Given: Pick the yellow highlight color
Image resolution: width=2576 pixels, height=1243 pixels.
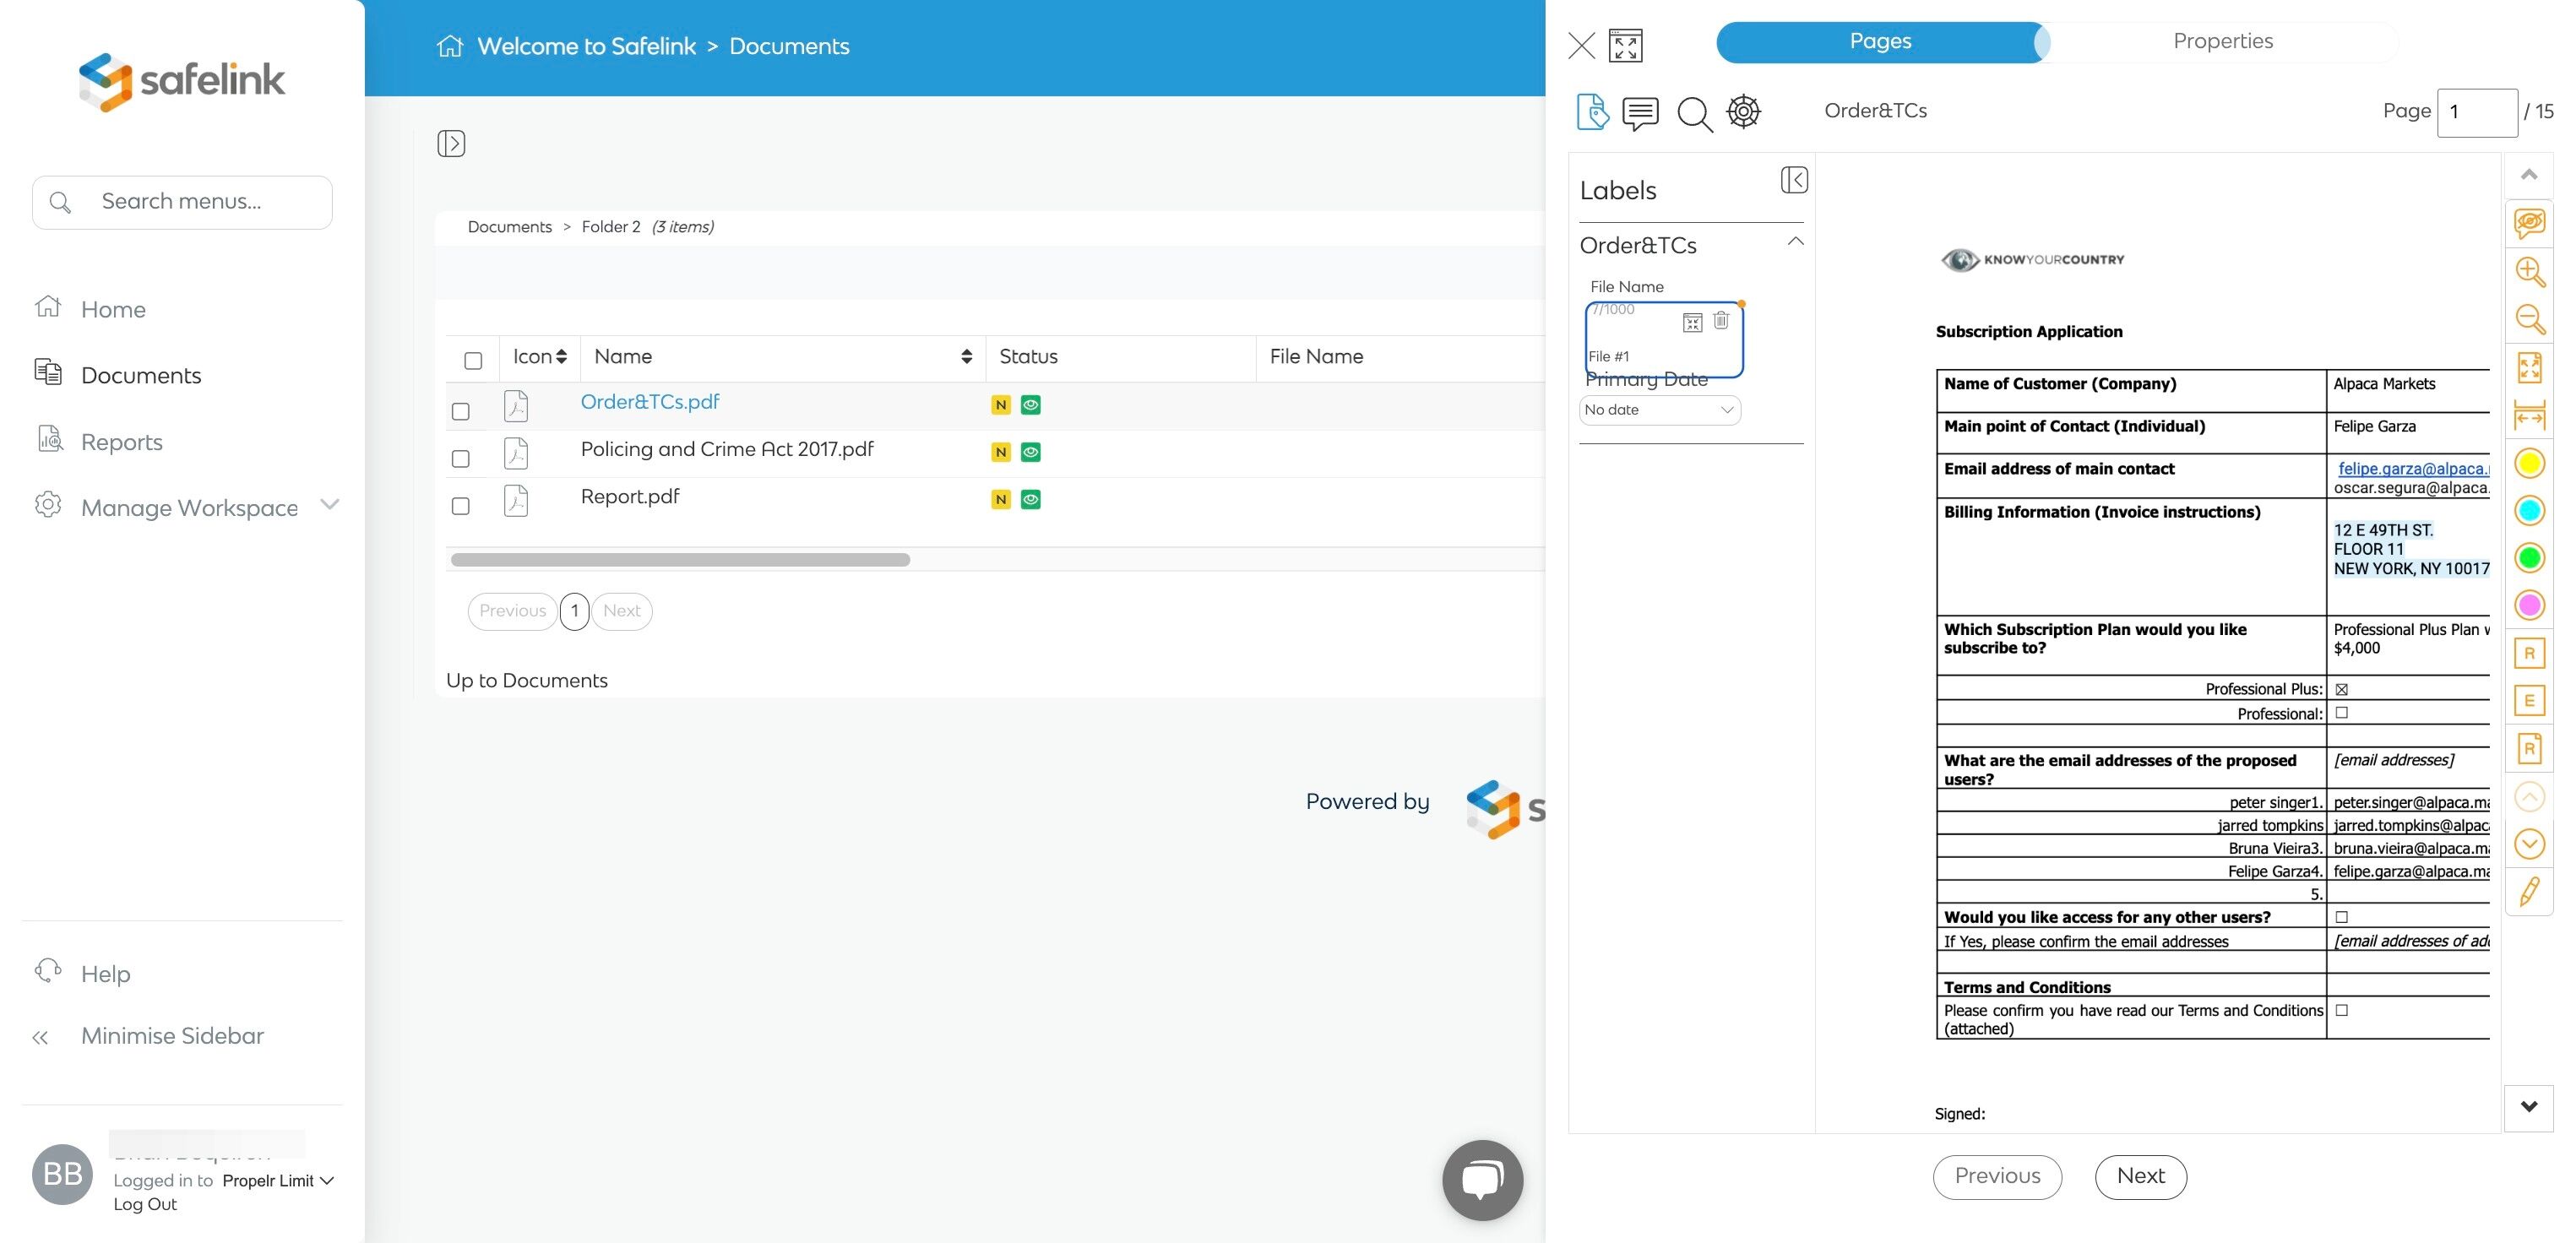Looking at the screenshot, I should coord(2529,463).
